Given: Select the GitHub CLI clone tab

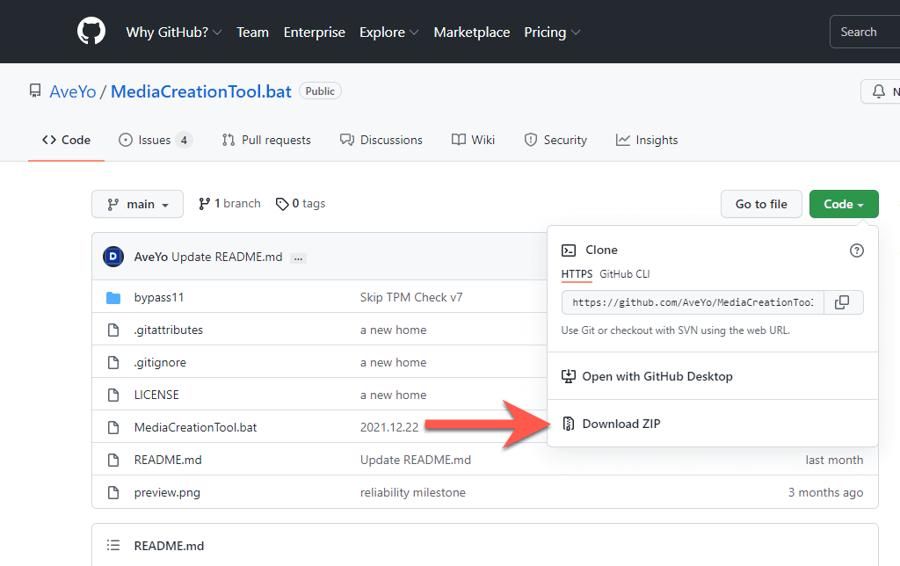Looking at the screenshot, I should 624,274.
